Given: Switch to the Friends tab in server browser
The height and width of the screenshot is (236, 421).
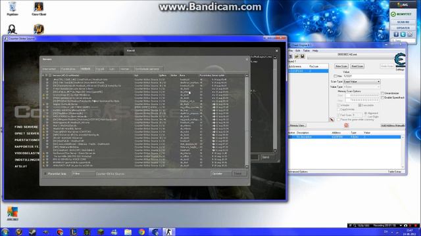Looking at the screenshot, I should click(x=125, y=69).
